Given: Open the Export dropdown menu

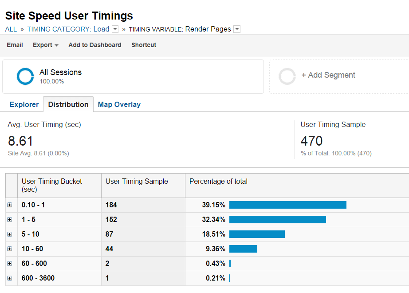Looking at the screenshot, I should pyautogui.click(x=45, y=45).
